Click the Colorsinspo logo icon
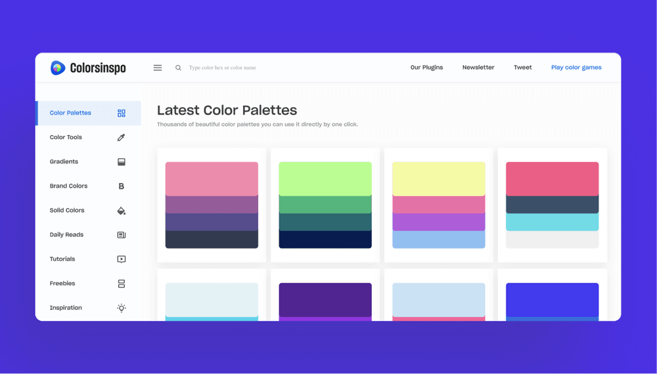 58,68
